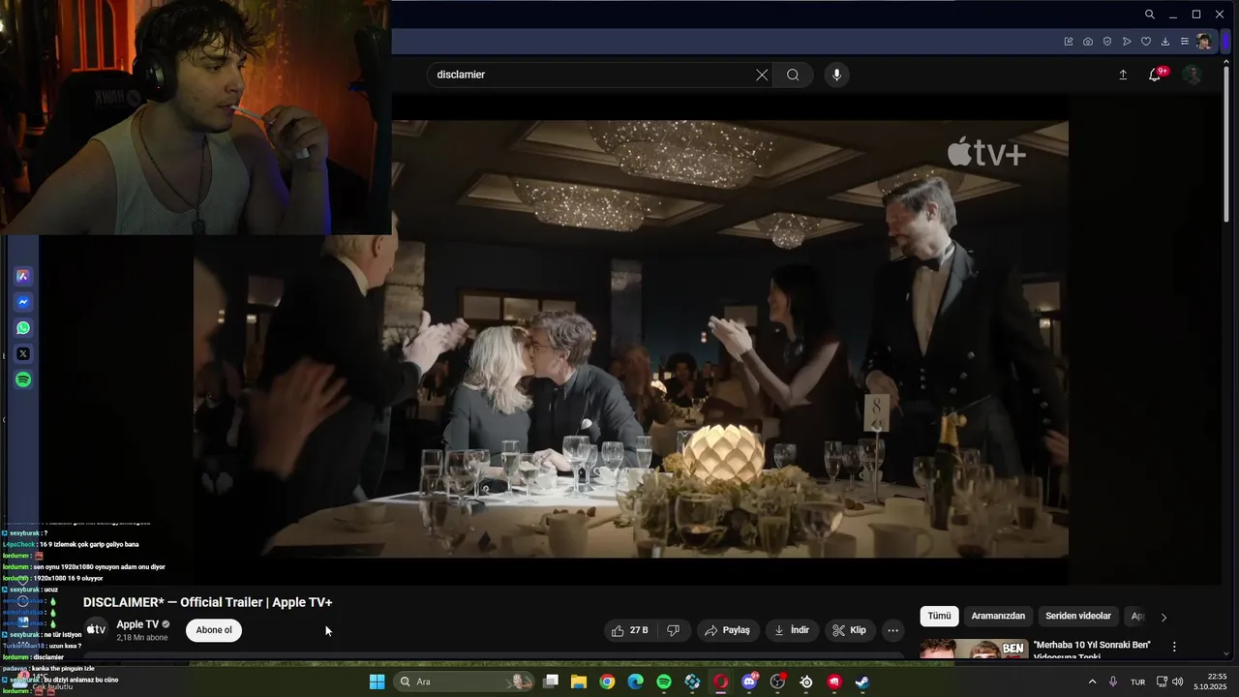This screenshot has height=697, width=1239.
Task: Open Spotify in Opera sidebar
Action: tap(23, 380)
